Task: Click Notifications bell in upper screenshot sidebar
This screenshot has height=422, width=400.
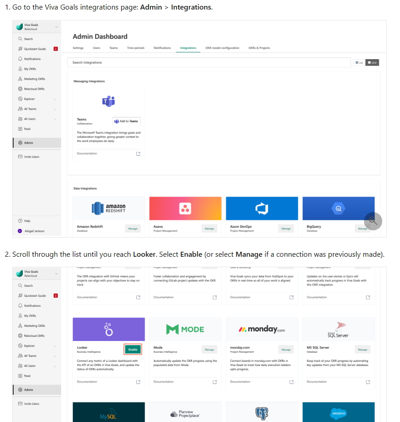Action: 20,59
